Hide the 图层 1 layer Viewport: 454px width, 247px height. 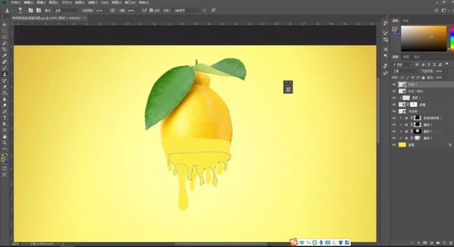point(393,97)
